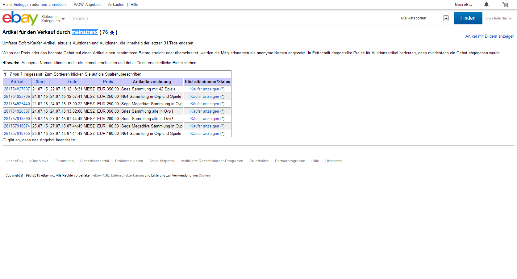Open the Alle Kategorien dropdown
Screen dimensions: 517x279
pos(424,18)
